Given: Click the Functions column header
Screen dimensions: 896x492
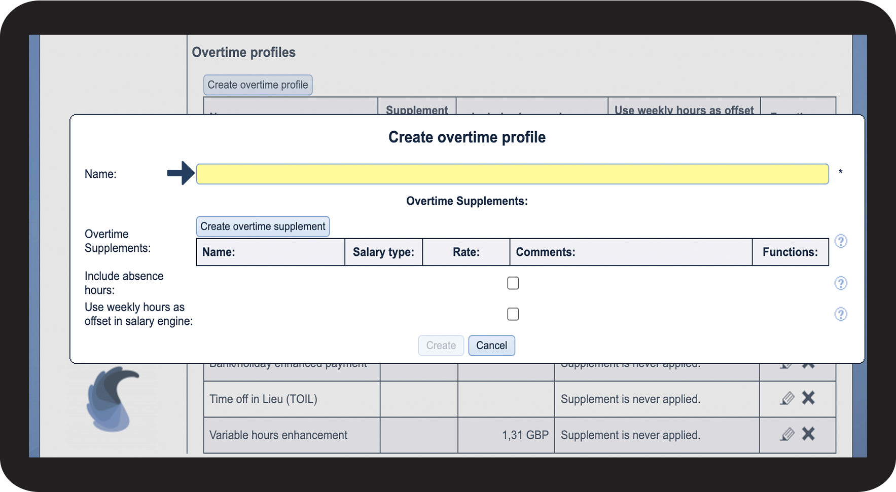Looking at the screenshot, I should click(790, 252).
